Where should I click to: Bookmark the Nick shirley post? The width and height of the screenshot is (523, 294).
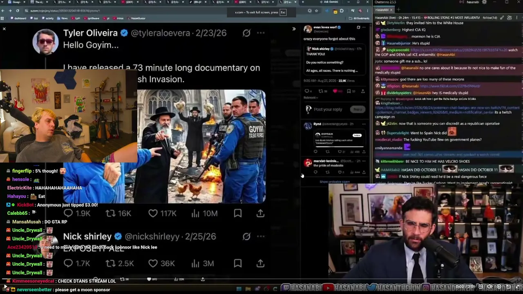pyautogui.click(x=238, y=263)
